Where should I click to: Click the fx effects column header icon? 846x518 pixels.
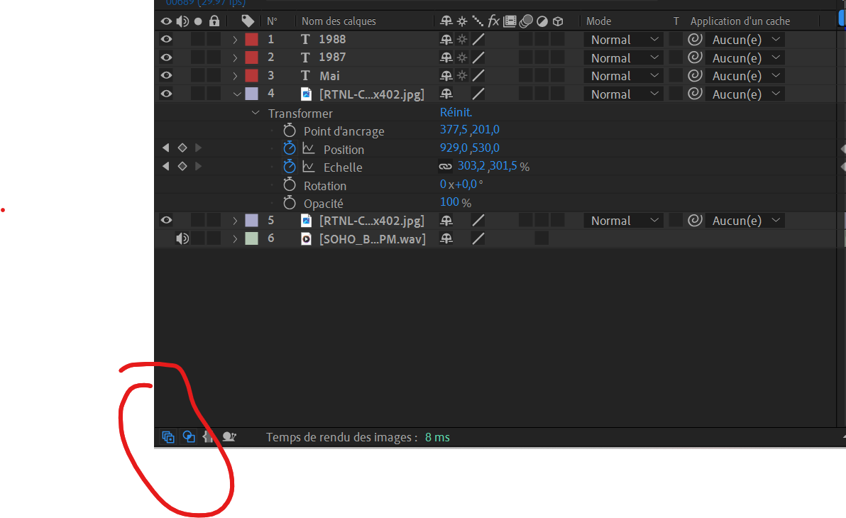point(493,21)
